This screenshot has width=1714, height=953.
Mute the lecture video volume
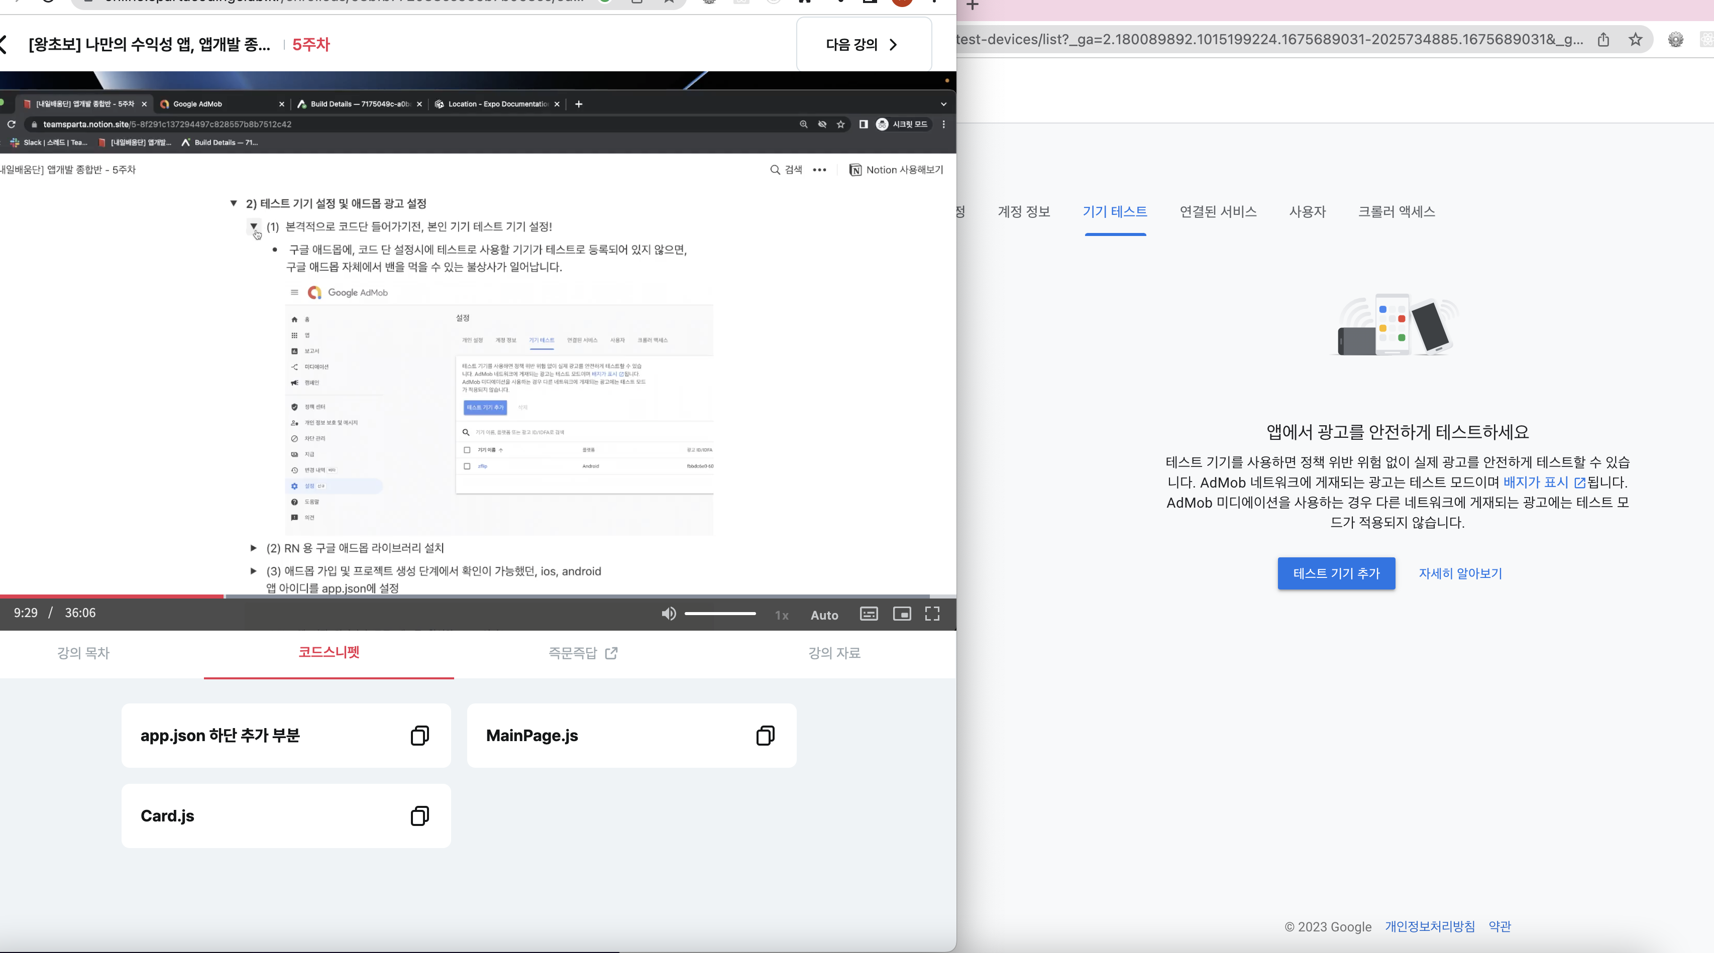pyautogui.click(x=669, y=614)
